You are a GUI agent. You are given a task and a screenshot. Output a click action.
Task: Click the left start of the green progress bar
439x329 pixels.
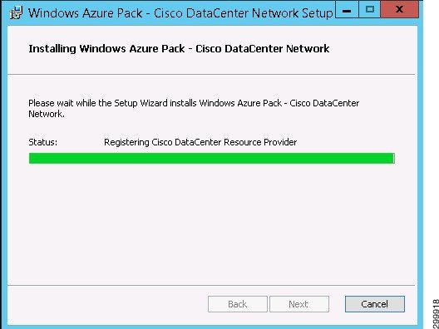coord(32,158)
